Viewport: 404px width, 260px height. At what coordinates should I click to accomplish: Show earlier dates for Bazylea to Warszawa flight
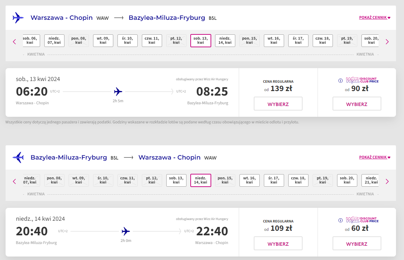[x=14, y=181]
